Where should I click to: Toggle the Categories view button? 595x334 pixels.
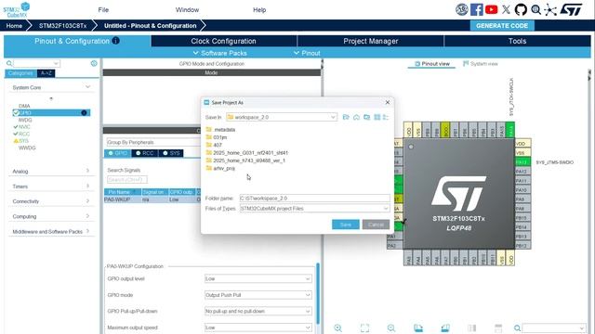pyautogui.click(x=20, y=73)
